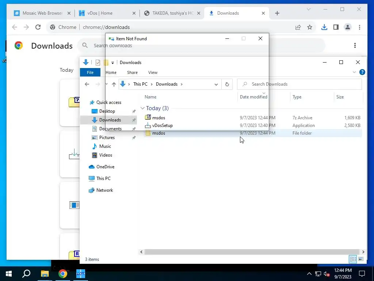Select the msdos 7z Archive file

pyautogui.click(x=253, y=117)
